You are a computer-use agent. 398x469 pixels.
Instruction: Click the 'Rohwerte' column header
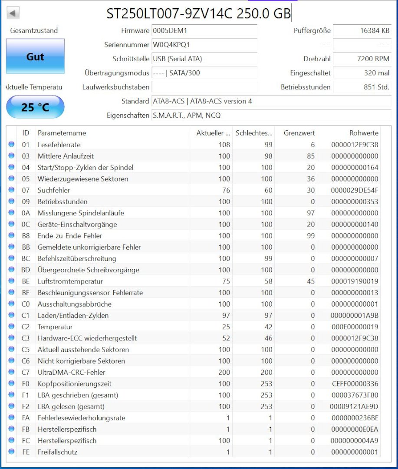tap(364, 133)
